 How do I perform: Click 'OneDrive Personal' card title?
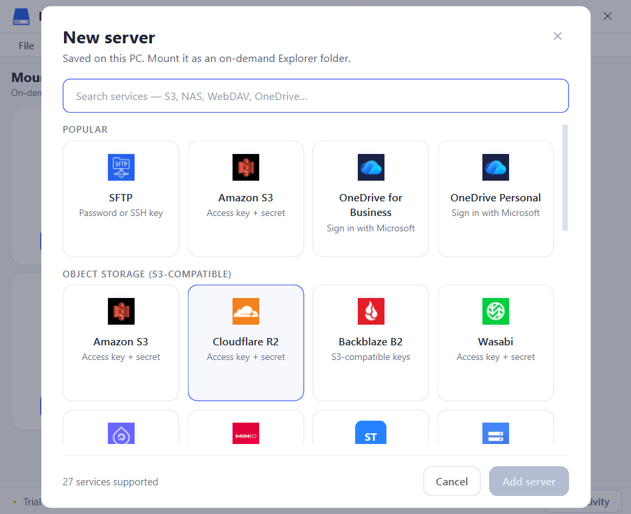point(496,197)
